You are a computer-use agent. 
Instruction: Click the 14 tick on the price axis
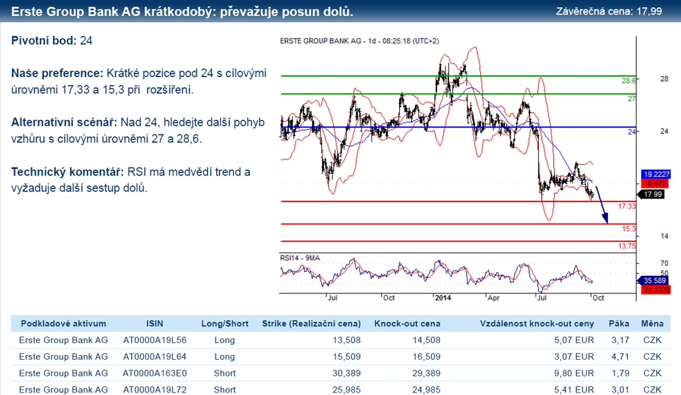[664, 236]
